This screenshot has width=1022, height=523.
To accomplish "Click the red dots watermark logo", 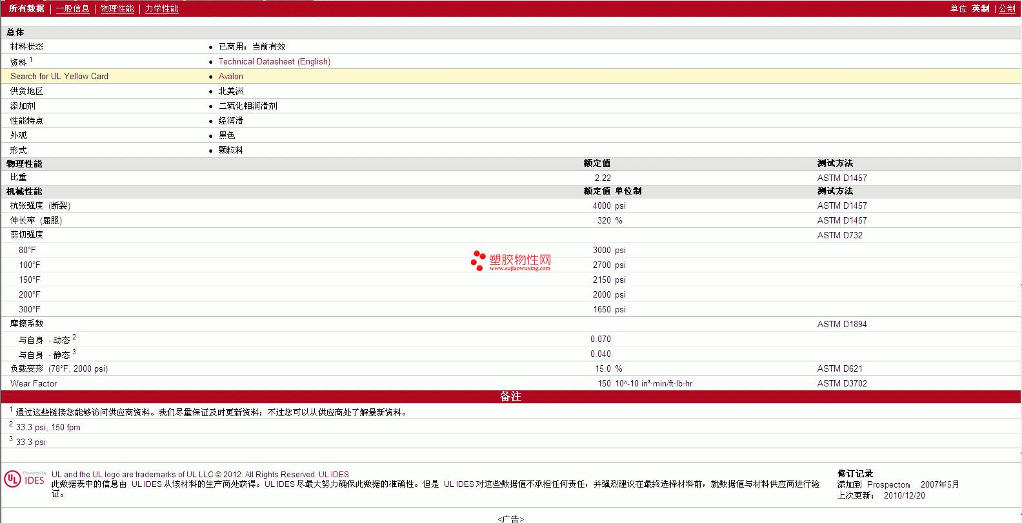I will [x=478, y=260].
